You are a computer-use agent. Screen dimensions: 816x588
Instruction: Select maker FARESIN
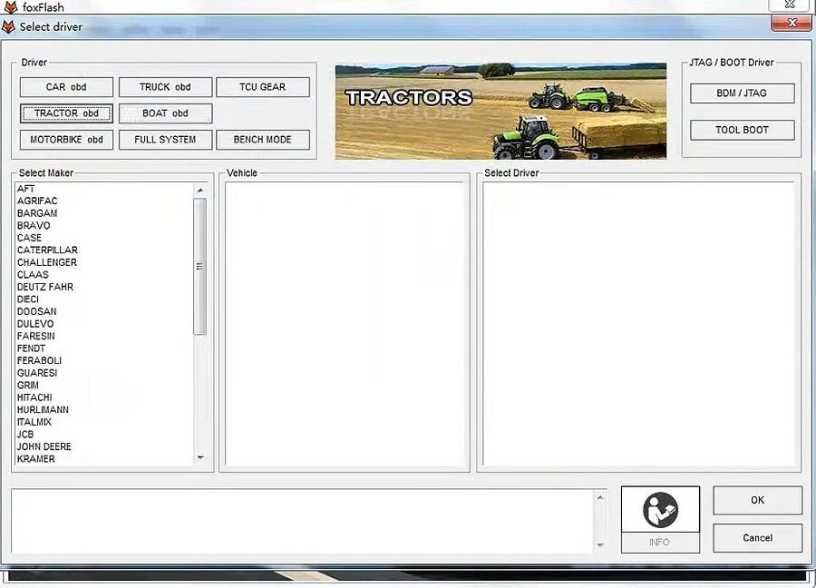coord(36,337)
